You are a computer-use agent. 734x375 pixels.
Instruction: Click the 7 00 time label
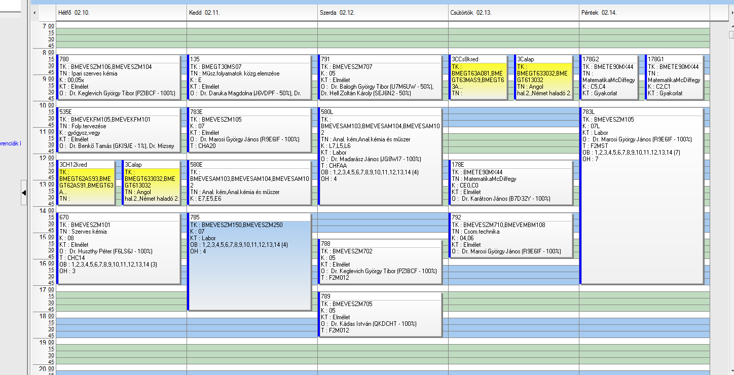tap(48, 26)
